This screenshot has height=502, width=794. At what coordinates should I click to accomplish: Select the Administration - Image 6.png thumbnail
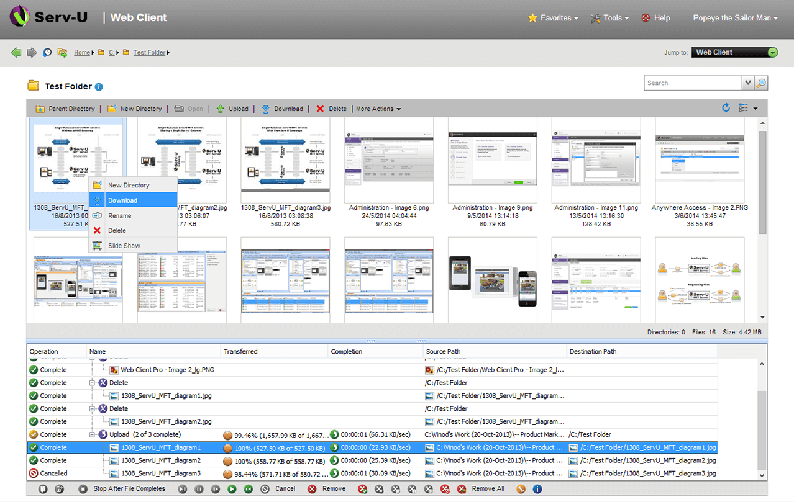coord(388,173)
